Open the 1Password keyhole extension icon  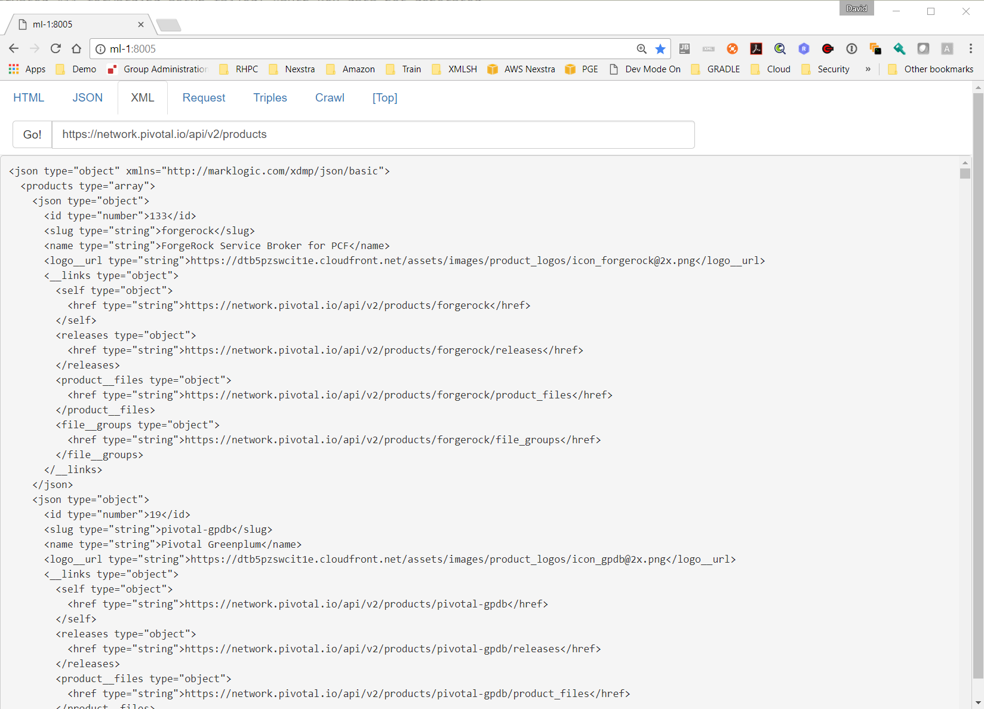[x=852, y=49]
